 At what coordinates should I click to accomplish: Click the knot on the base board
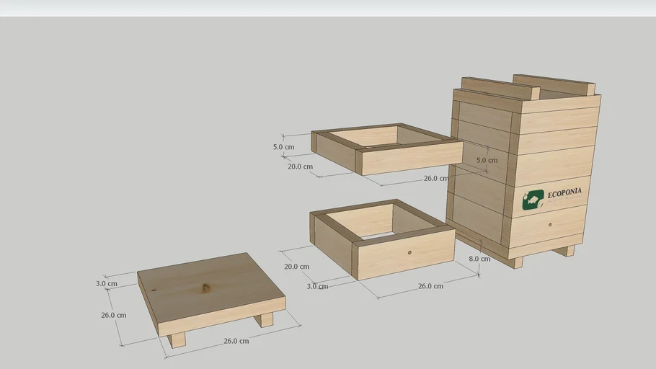(x=206, y=288)
